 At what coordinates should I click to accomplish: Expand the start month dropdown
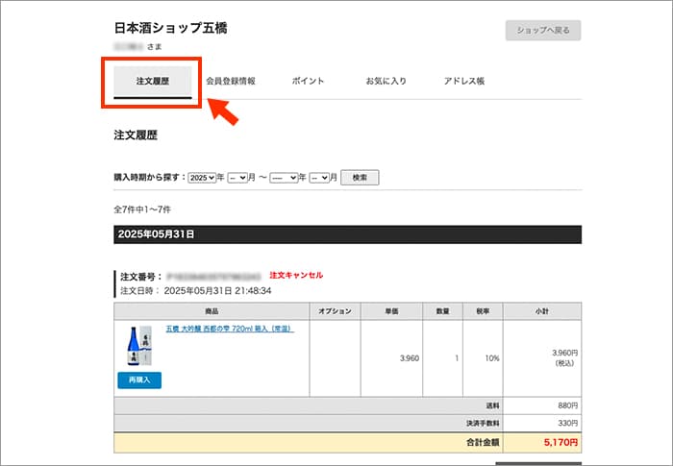(x=237, y=178)
